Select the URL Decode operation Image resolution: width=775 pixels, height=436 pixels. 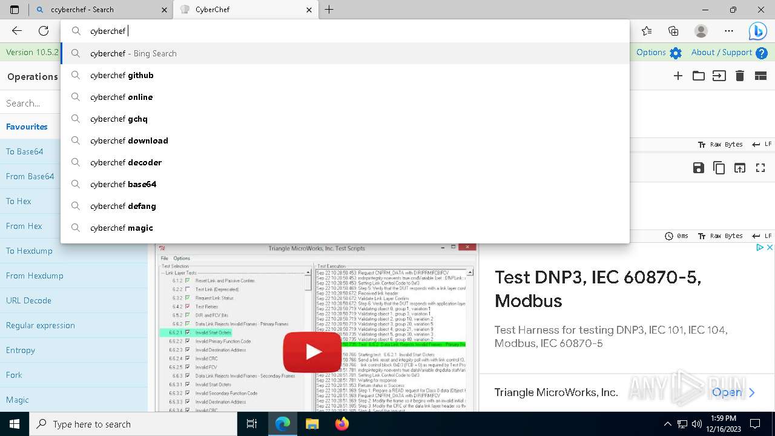(74, 300)
